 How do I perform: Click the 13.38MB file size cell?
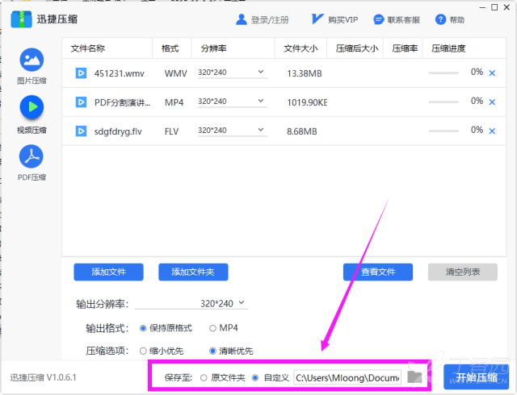click(x=305, y=73)
